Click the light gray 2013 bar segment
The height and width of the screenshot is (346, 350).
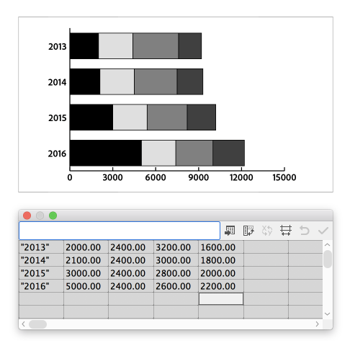[116, 46]
